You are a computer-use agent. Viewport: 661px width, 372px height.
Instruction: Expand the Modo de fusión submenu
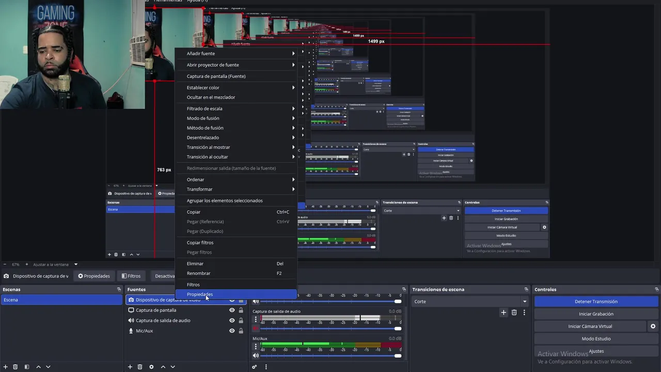(x=236, y=118)
